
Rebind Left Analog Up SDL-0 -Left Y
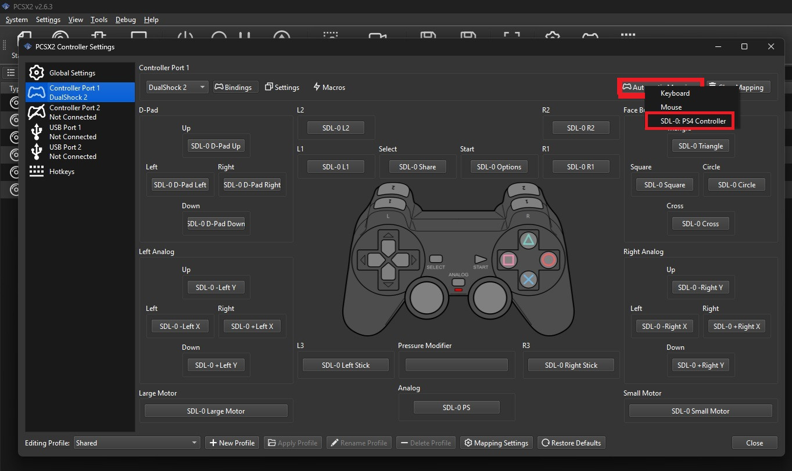[216, 287]
